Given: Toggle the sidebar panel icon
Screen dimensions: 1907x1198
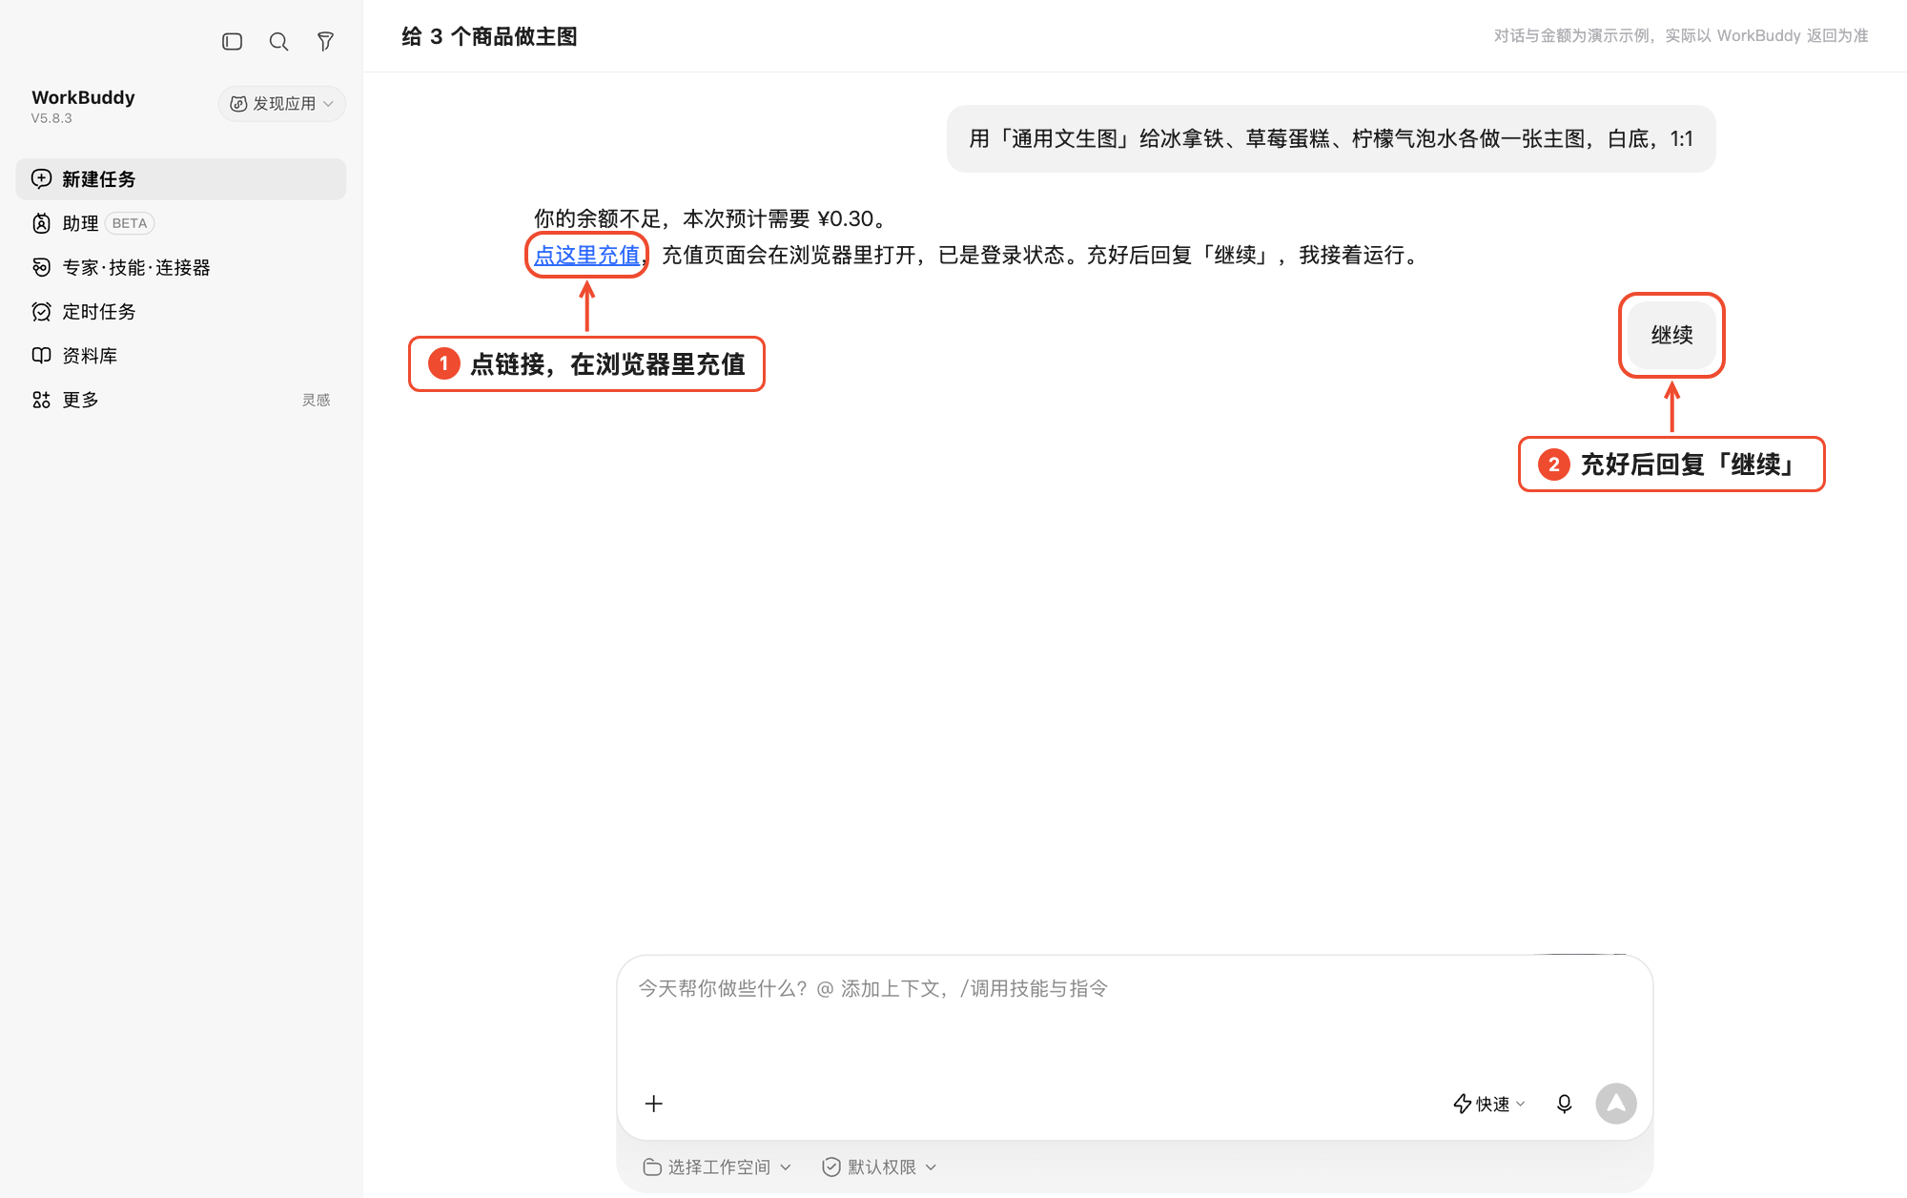Looking at the screenshot, I should pos(232,41).
